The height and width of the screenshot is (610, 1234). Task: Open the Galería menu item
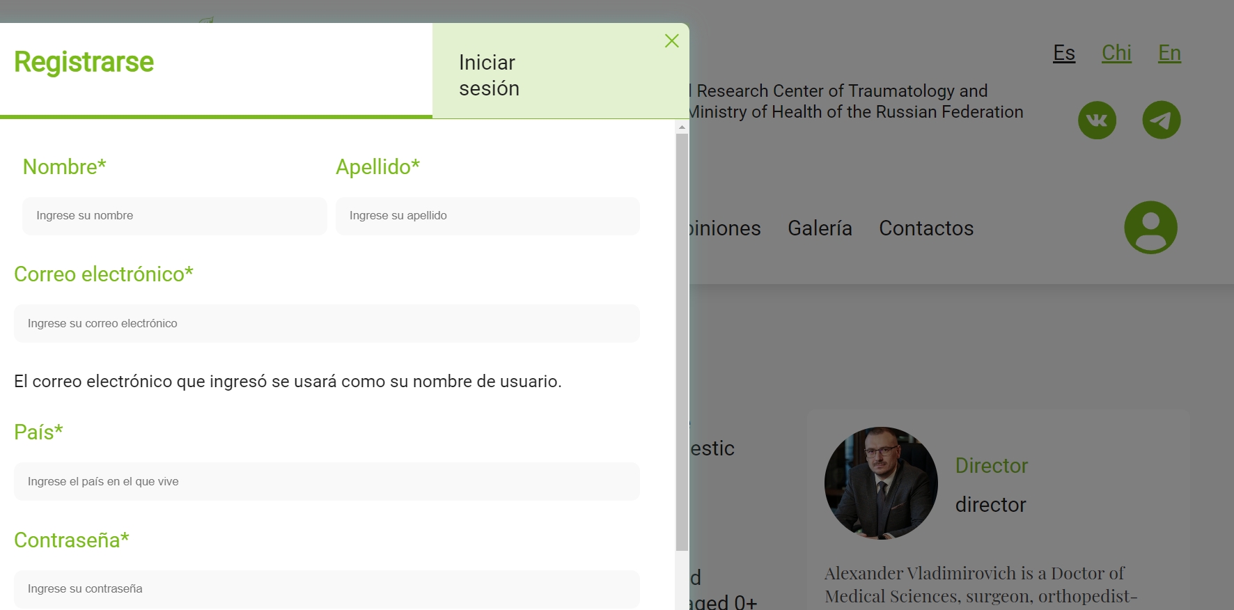[820, 228]
